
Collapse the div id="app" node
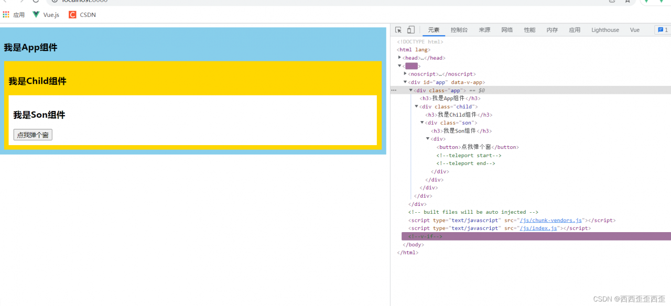click(405, 82)
